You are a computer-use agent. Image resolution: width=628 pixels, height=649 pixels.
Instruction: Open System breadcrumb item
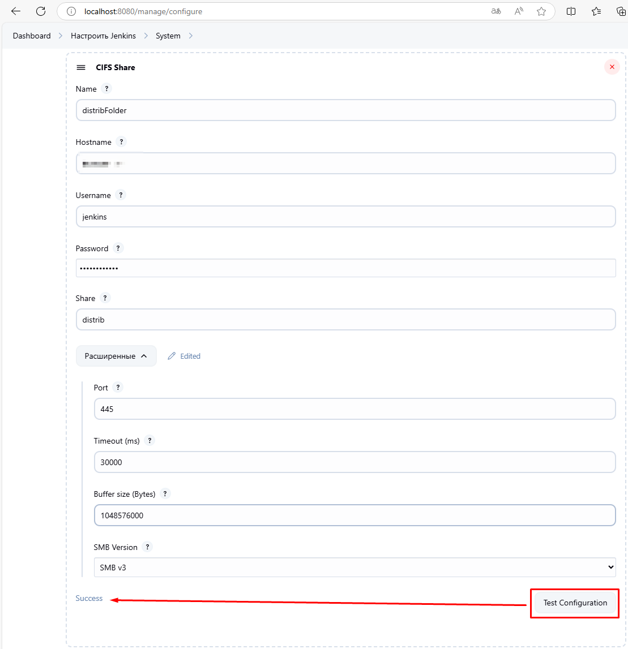click(168, 36)
